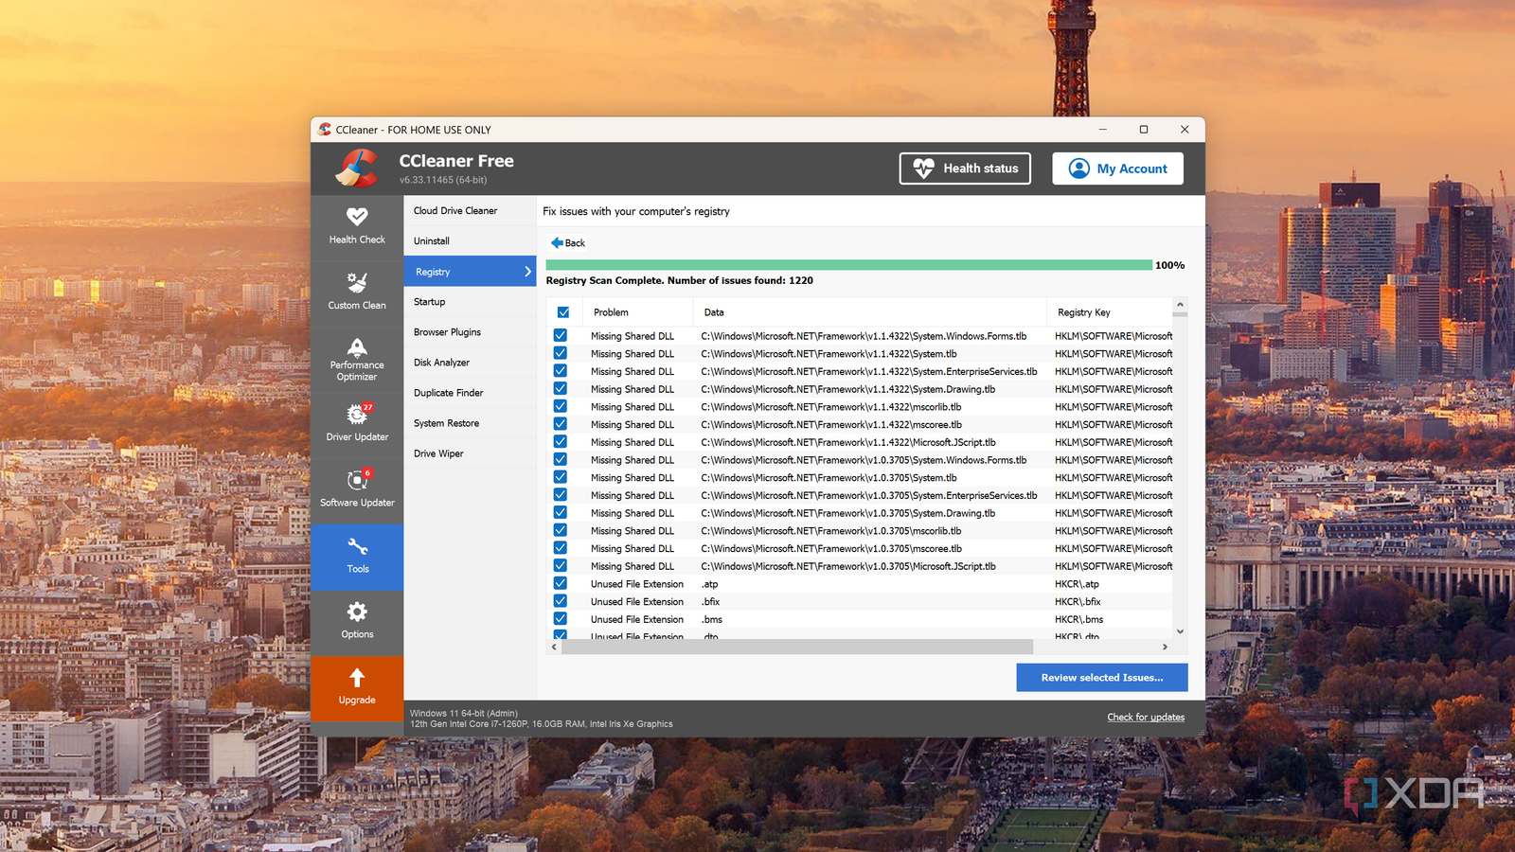Click the heartbeat icon in Health status
Viewport: 1515px width, 852px height.
[923, 169]
